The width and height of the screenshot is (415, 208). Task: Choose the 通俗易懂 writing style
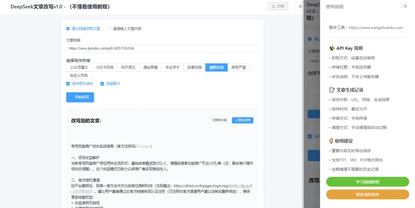pyautogui.click(x=150, y=67)
